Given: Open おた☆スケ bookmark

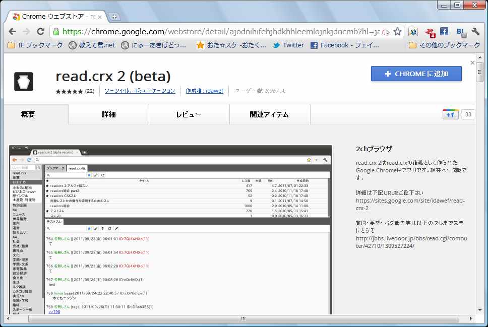Looking at the screenshot, I should [x=231, y=45].
